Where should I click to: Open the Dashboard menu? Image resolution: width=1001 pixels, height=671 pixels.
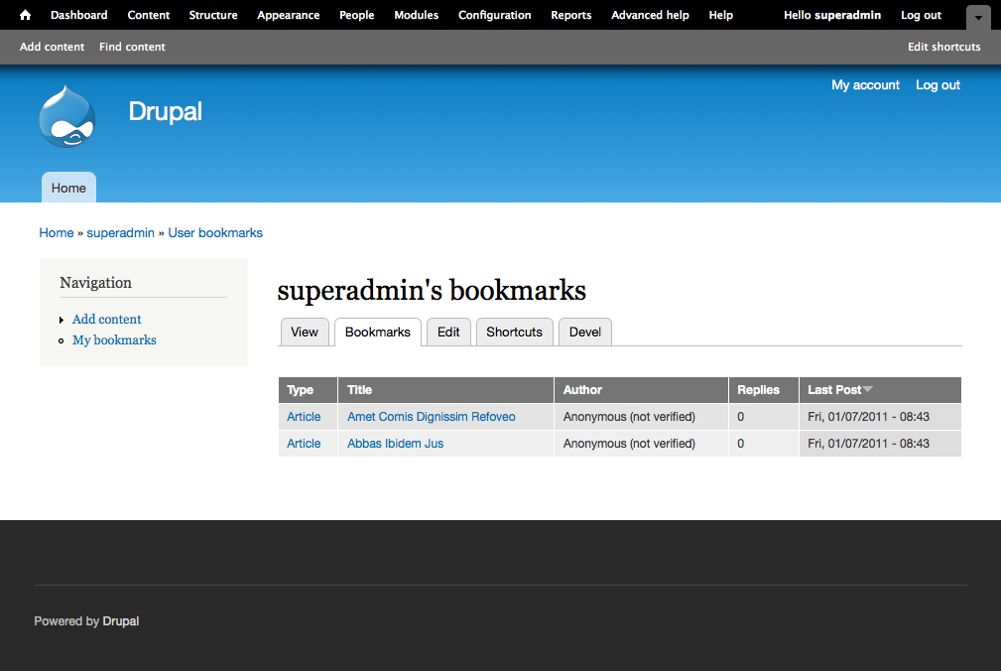point(79,15)
